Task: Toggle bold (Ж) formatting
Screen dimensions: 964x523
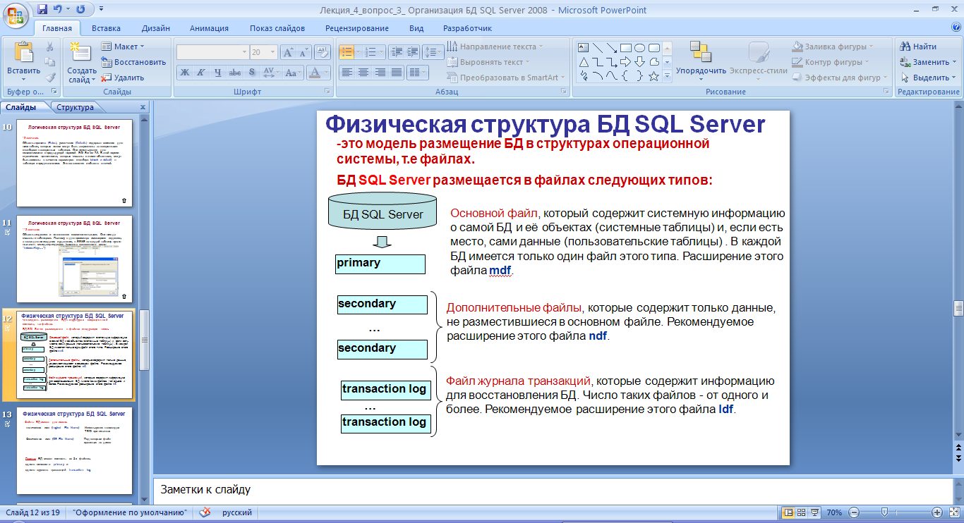Action: coord(184,72)
